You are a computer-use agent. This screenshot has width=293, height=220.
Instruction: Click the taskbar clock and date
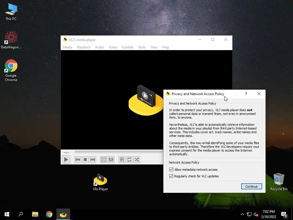(268, 214)
